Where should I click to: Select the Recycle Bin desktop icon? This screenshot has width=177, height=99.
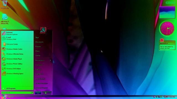click(x=5, y=4)
